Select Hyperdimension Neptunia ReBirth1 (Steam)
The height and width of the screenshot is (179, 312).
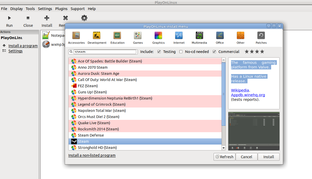145,98
